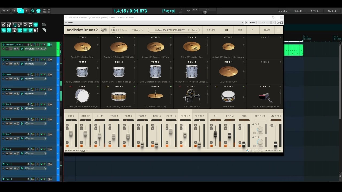Mute the MASTER mixer channel

click(272, 125)
